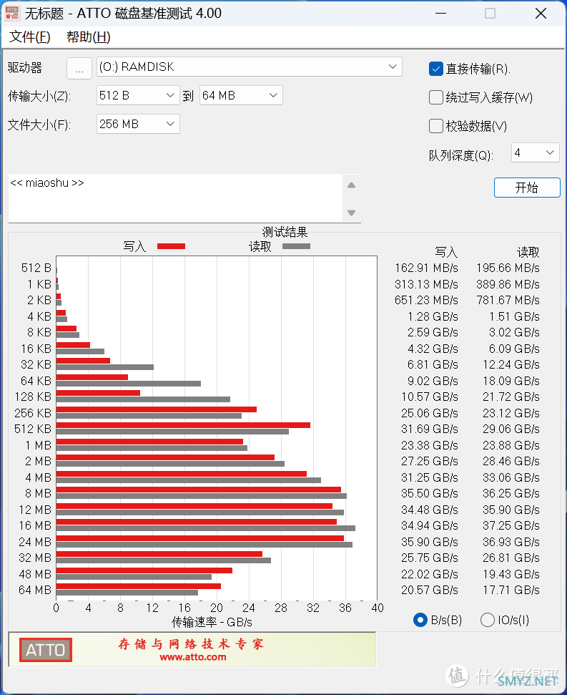Image resolution: width=567 pixels, height=695 pixels.
Task: Open the 256 MB file size dropdown
Action: 138,124
